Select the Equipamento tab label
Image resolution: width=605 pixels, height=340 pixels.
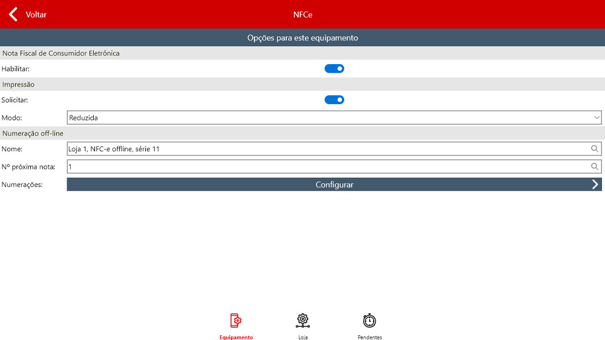pyautogui.click(x=236, y=337)
